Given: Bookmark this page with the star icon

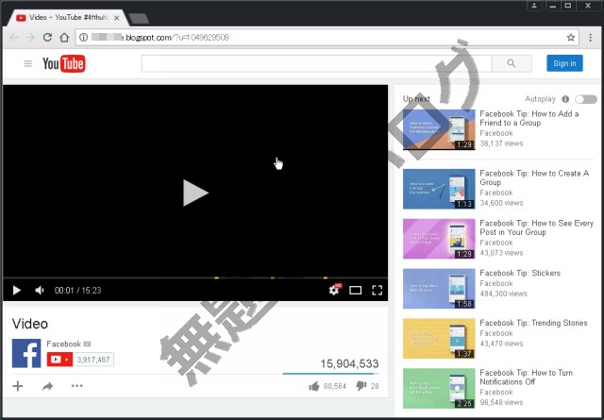Looking at the screenshot, I should [x=570, y=38].
